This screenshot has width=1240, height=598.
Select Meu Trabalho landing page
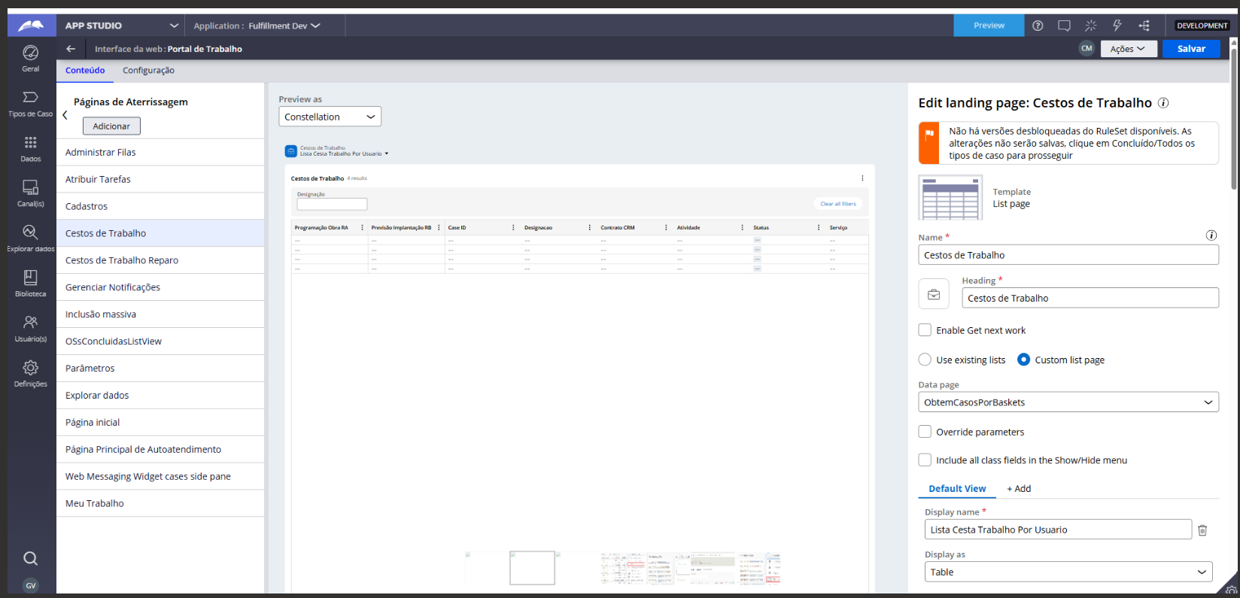point(160,503)
